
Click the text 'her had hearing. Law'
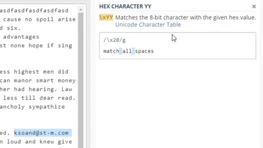pos(36,89)
